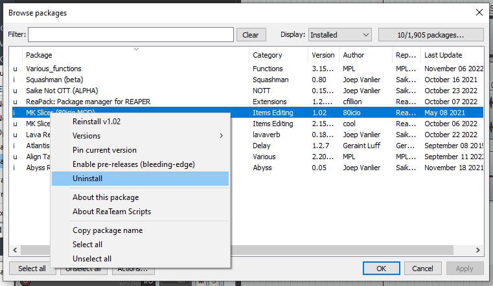Click October 16 2021 date cell
Viewport: 493px width, 286px height.
coord(450,80)
